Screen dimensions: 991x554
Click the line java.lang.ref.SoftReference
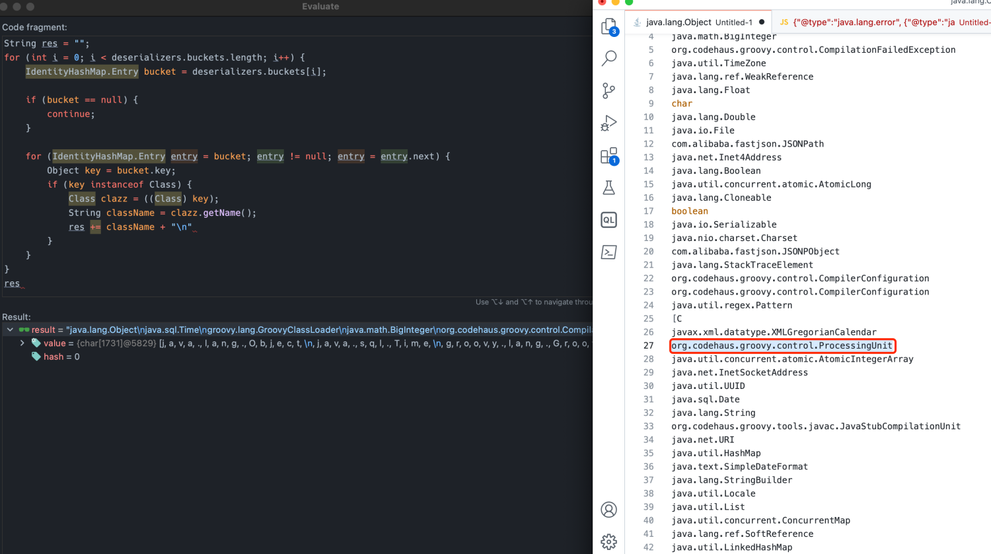coord(742,534)
